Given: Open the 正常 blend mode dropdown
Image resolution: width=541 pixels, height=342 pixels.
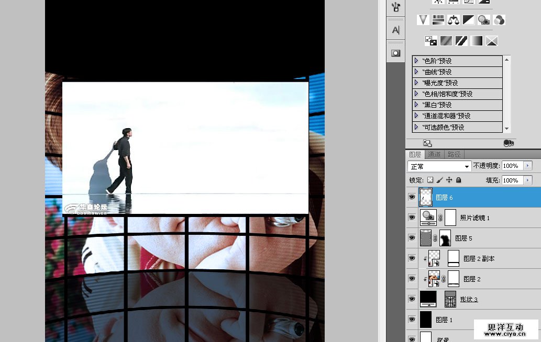Looking at the screenshot, I should (439, 166).
